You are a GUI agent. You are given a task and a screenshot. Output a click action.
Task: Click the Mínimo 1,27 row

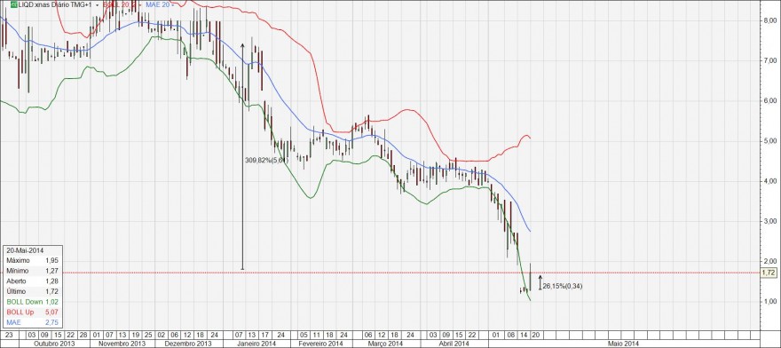point(32,271)
